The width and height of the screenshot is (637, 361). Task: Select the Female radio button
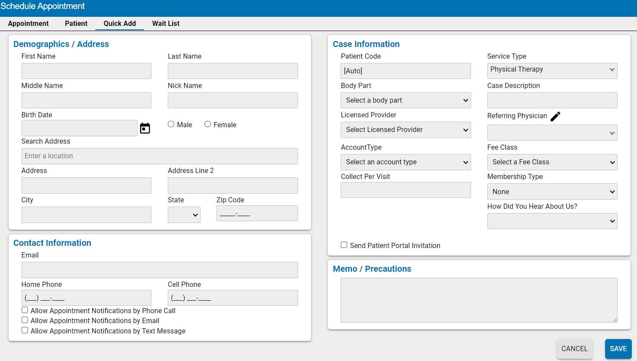pos(207,124)
